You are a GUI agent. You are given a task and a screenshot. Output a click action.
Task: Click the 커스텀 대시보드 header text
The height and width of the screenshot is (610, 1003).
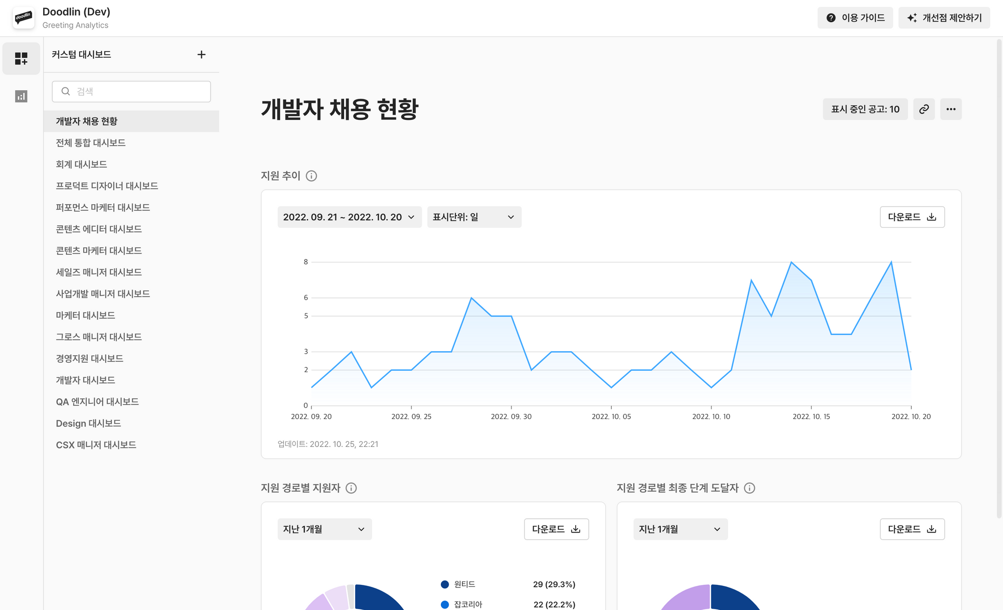tap(81, 55)
